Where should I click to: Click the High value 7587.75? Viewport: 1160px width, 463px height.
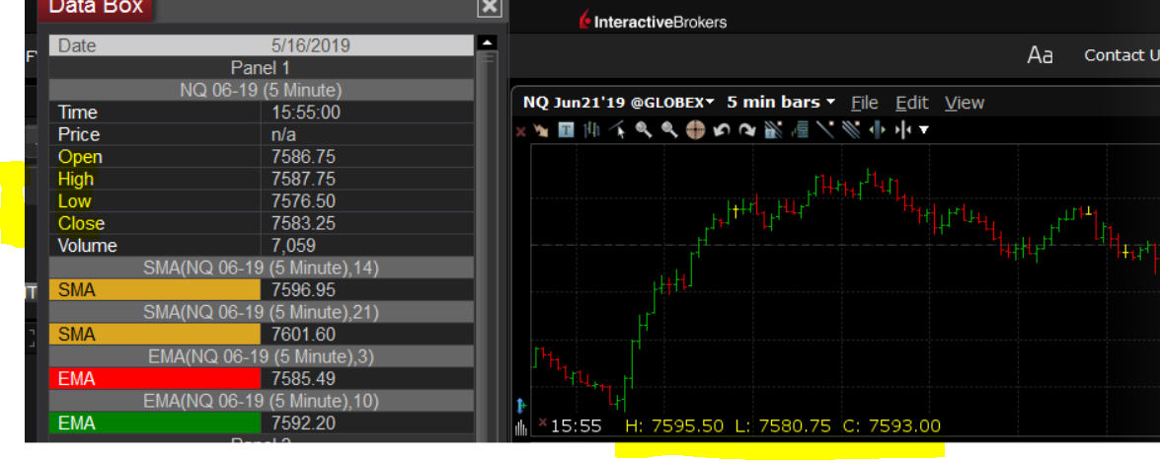[303, 179]
